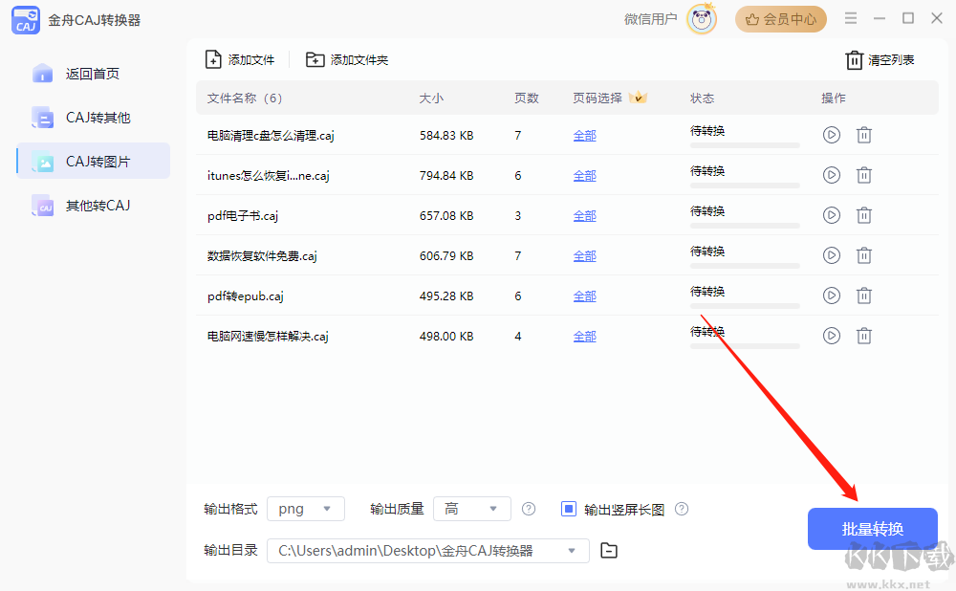Click the 大小 column header

point(431,98)
